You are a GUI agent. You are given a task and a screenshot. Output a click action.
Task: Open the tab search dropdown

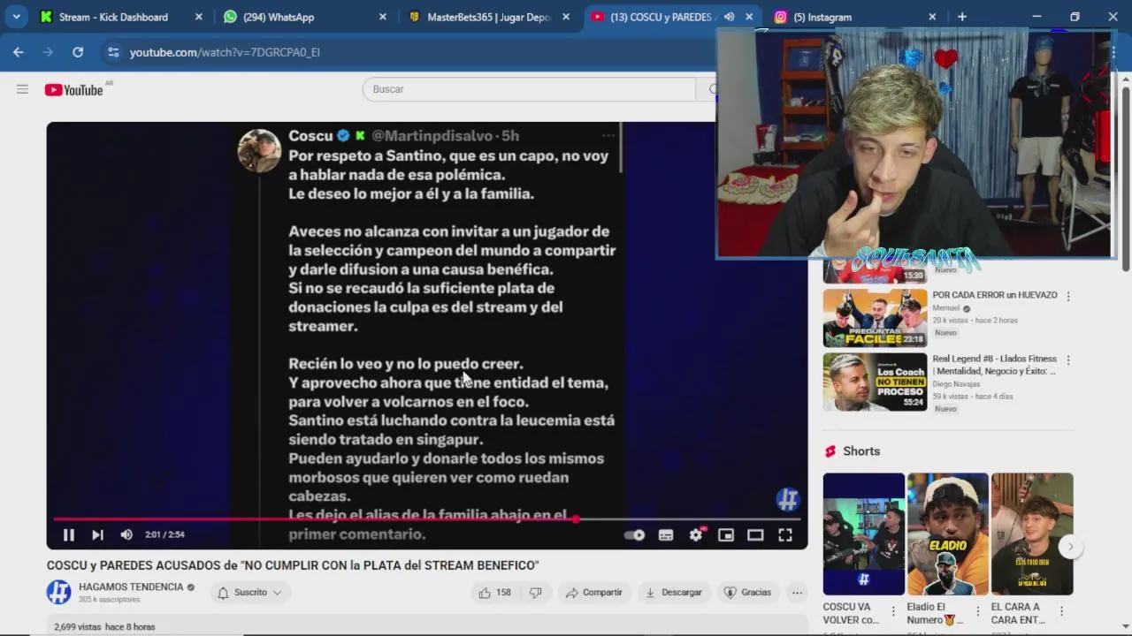(16, 17)
